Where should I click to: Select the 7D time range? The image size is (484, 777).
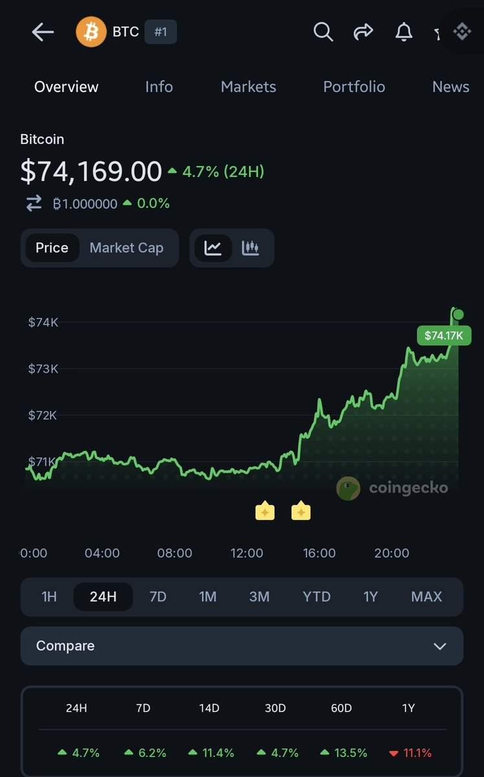click(x=158, y=596)
